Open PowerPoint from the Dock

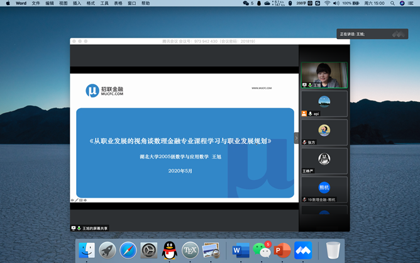click(x=282, y=250)
